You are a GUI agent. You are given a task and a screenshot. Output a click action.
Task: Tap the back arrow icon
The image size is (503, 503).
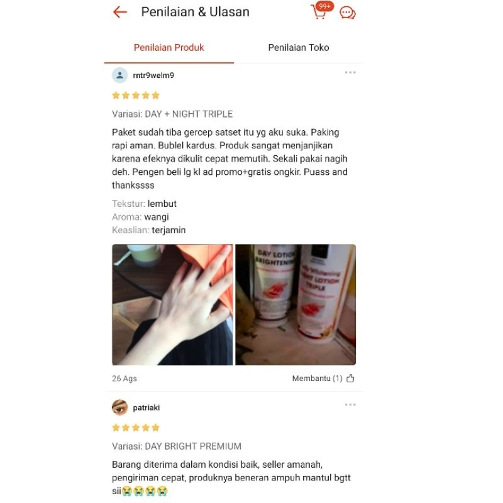tap(120, 12)
